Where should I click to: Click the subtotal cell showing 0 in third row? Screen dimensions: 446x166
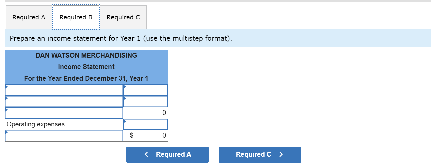(x=146, y=113)
